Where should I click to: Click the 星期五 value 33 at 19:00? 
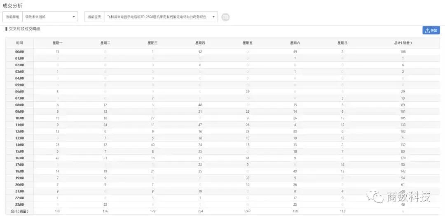248,178
